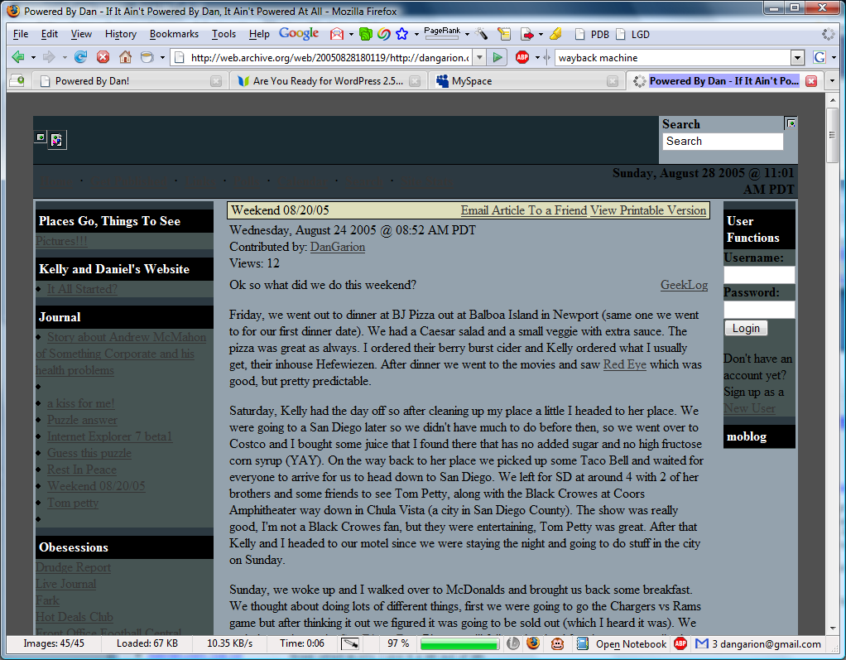
Task: Open the list-all-tabs dropdown arrow
Action: (832, 81)
